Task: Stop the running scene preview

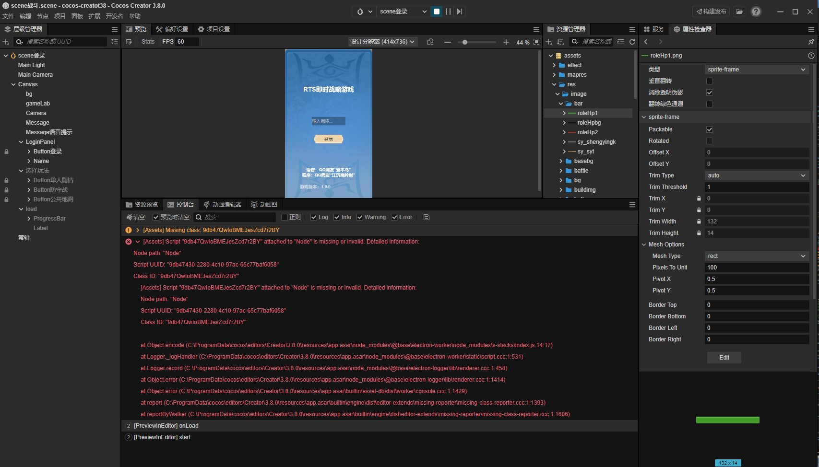Action: click(x=437, y=12)
